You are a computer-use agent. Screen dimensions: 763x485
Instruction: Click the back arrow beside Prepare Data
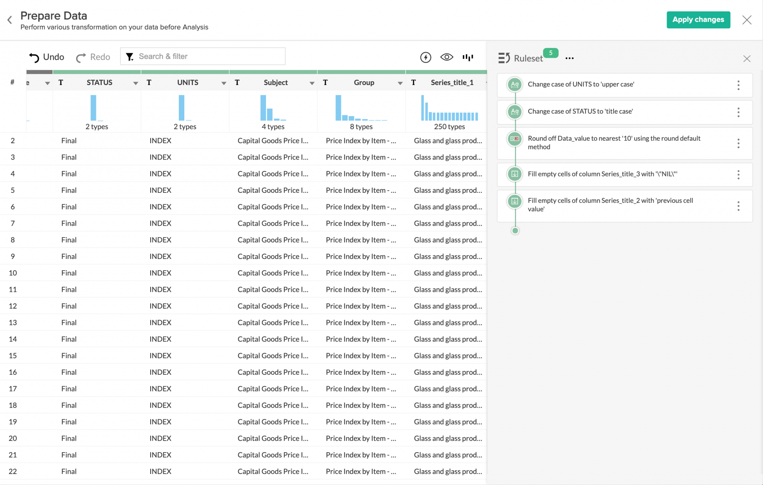click(x=10, y=20)
